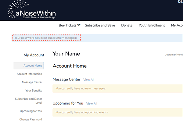Image resolution: width=183 pixels, height=122 pixels.
Task: Open Account Information in the sidebar
Action: [29, 74]
